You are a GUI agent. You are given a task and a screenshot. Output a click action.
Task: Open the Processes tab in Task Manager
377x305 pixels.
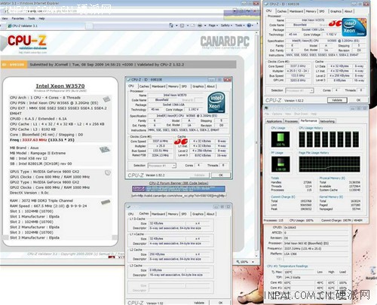291,121
